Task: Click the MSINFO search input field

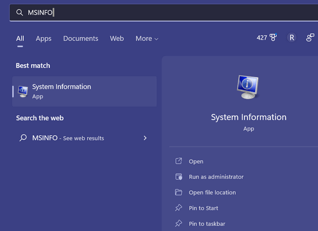Action: tap(164, 12)
